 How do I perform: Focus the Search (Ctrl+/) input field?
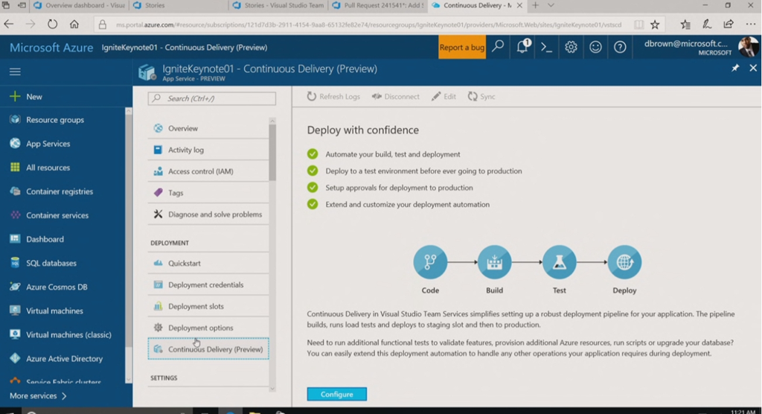212,98
